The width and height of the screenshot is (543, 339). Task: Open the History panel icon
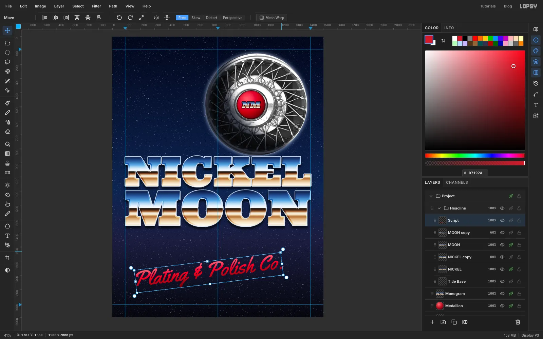pyautogui.click(x=536, y=83)
